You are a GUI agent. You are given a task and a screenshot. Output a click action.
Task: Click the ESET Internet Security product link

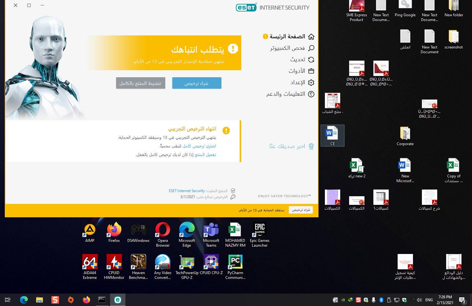(x=187, y=191)
